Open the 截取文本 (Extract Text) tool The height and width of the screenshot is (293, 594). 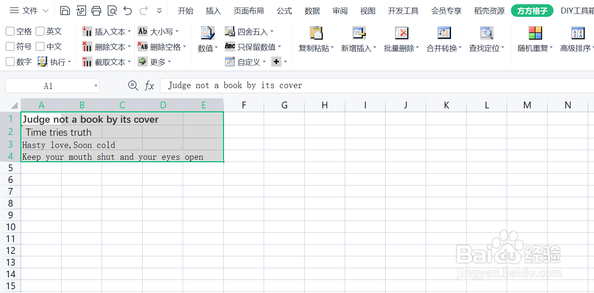pyautogui.click(x=107, y=62)
